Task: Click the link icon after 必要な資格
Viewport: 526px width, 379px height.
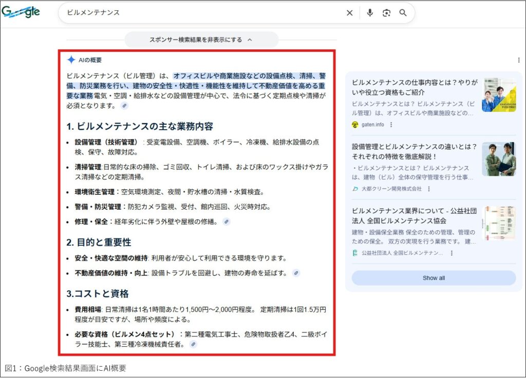Action: tap(193, 344)
